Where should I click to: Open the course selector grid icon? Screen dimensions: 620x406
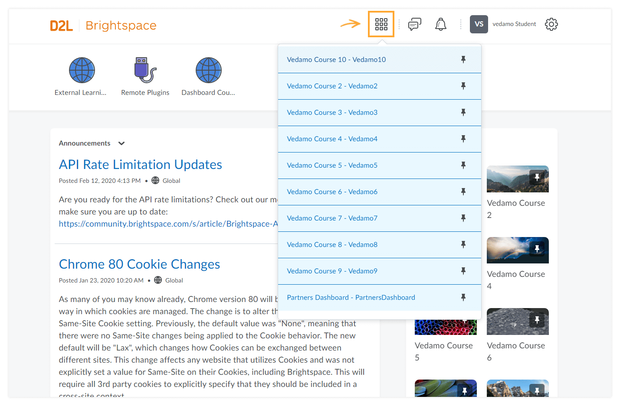pyautogui.click(x=381, y=24)
